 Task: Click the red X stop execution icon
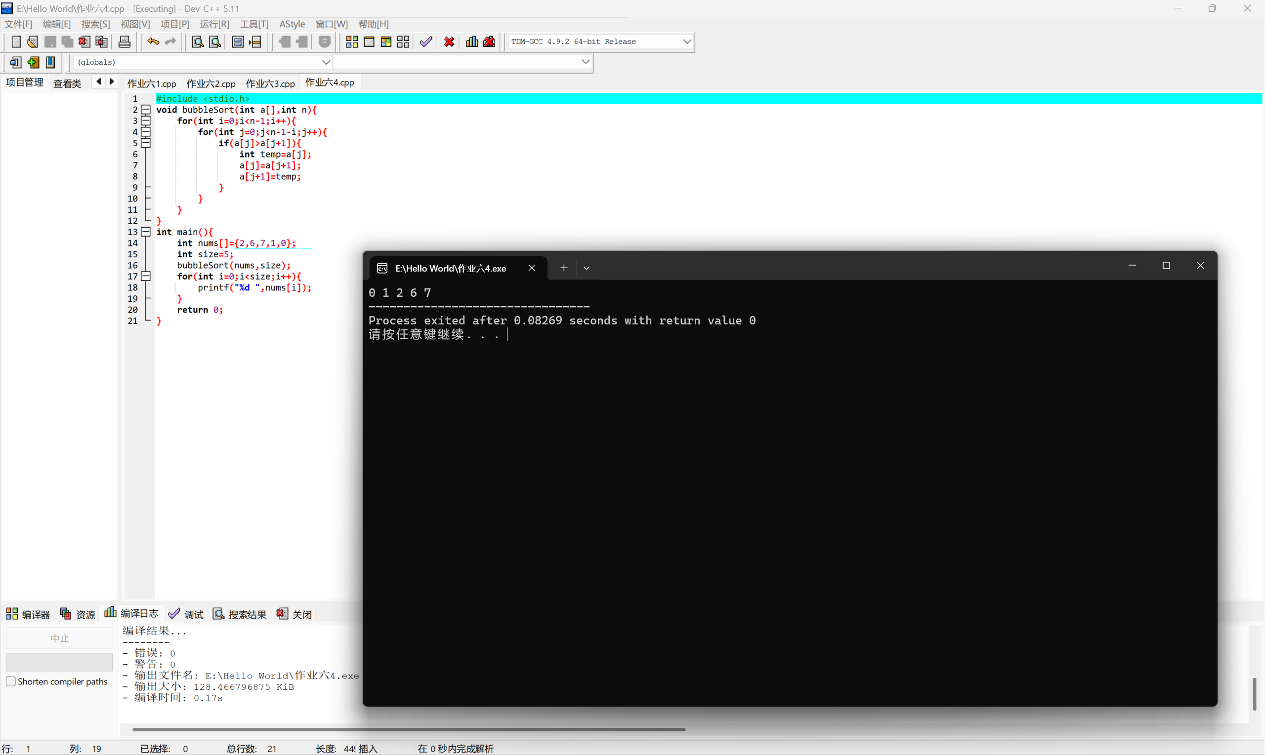click(x=449, y=41)
